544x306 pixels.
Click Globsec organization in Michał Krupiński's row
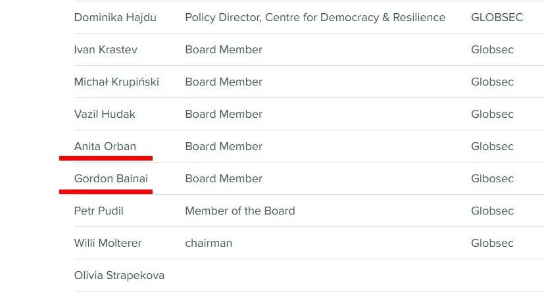click(492, 82)
